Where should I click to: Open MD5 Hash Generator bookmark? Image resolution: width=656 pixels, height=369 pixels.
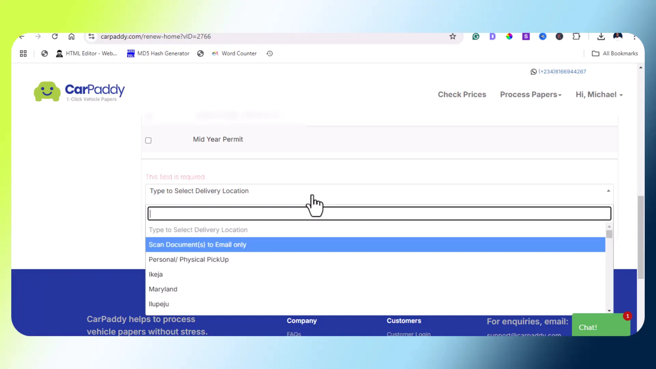[x=158, y=54]
